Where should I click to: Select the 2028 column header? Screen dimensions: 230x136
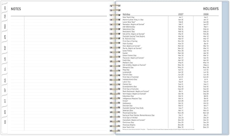(206, 14)
